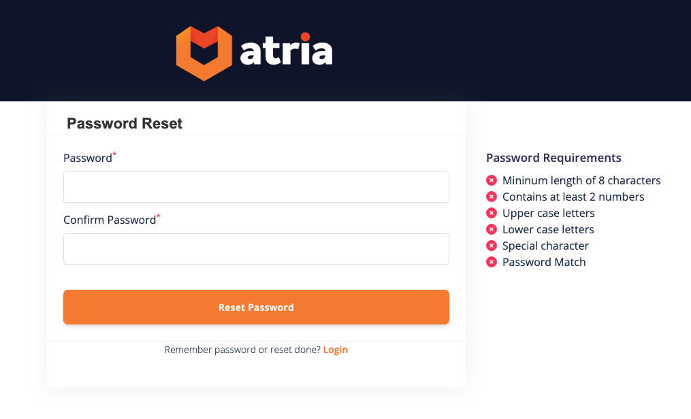Click the orange Atria shield logo
This screenshot has width=691, height=419.
click(x=204, y=53)
